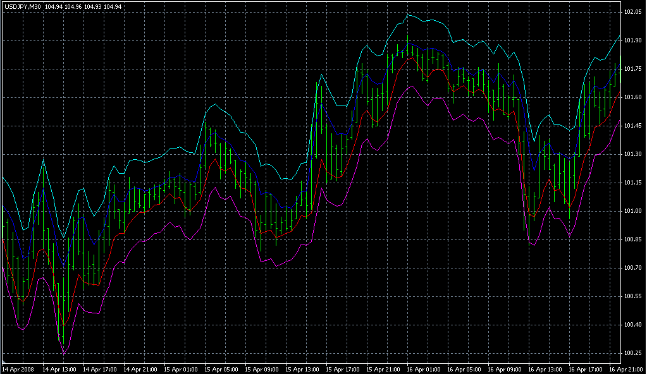Click the 100.25 price level label
Screen dimensions: 647x374
tap(633, 353)
